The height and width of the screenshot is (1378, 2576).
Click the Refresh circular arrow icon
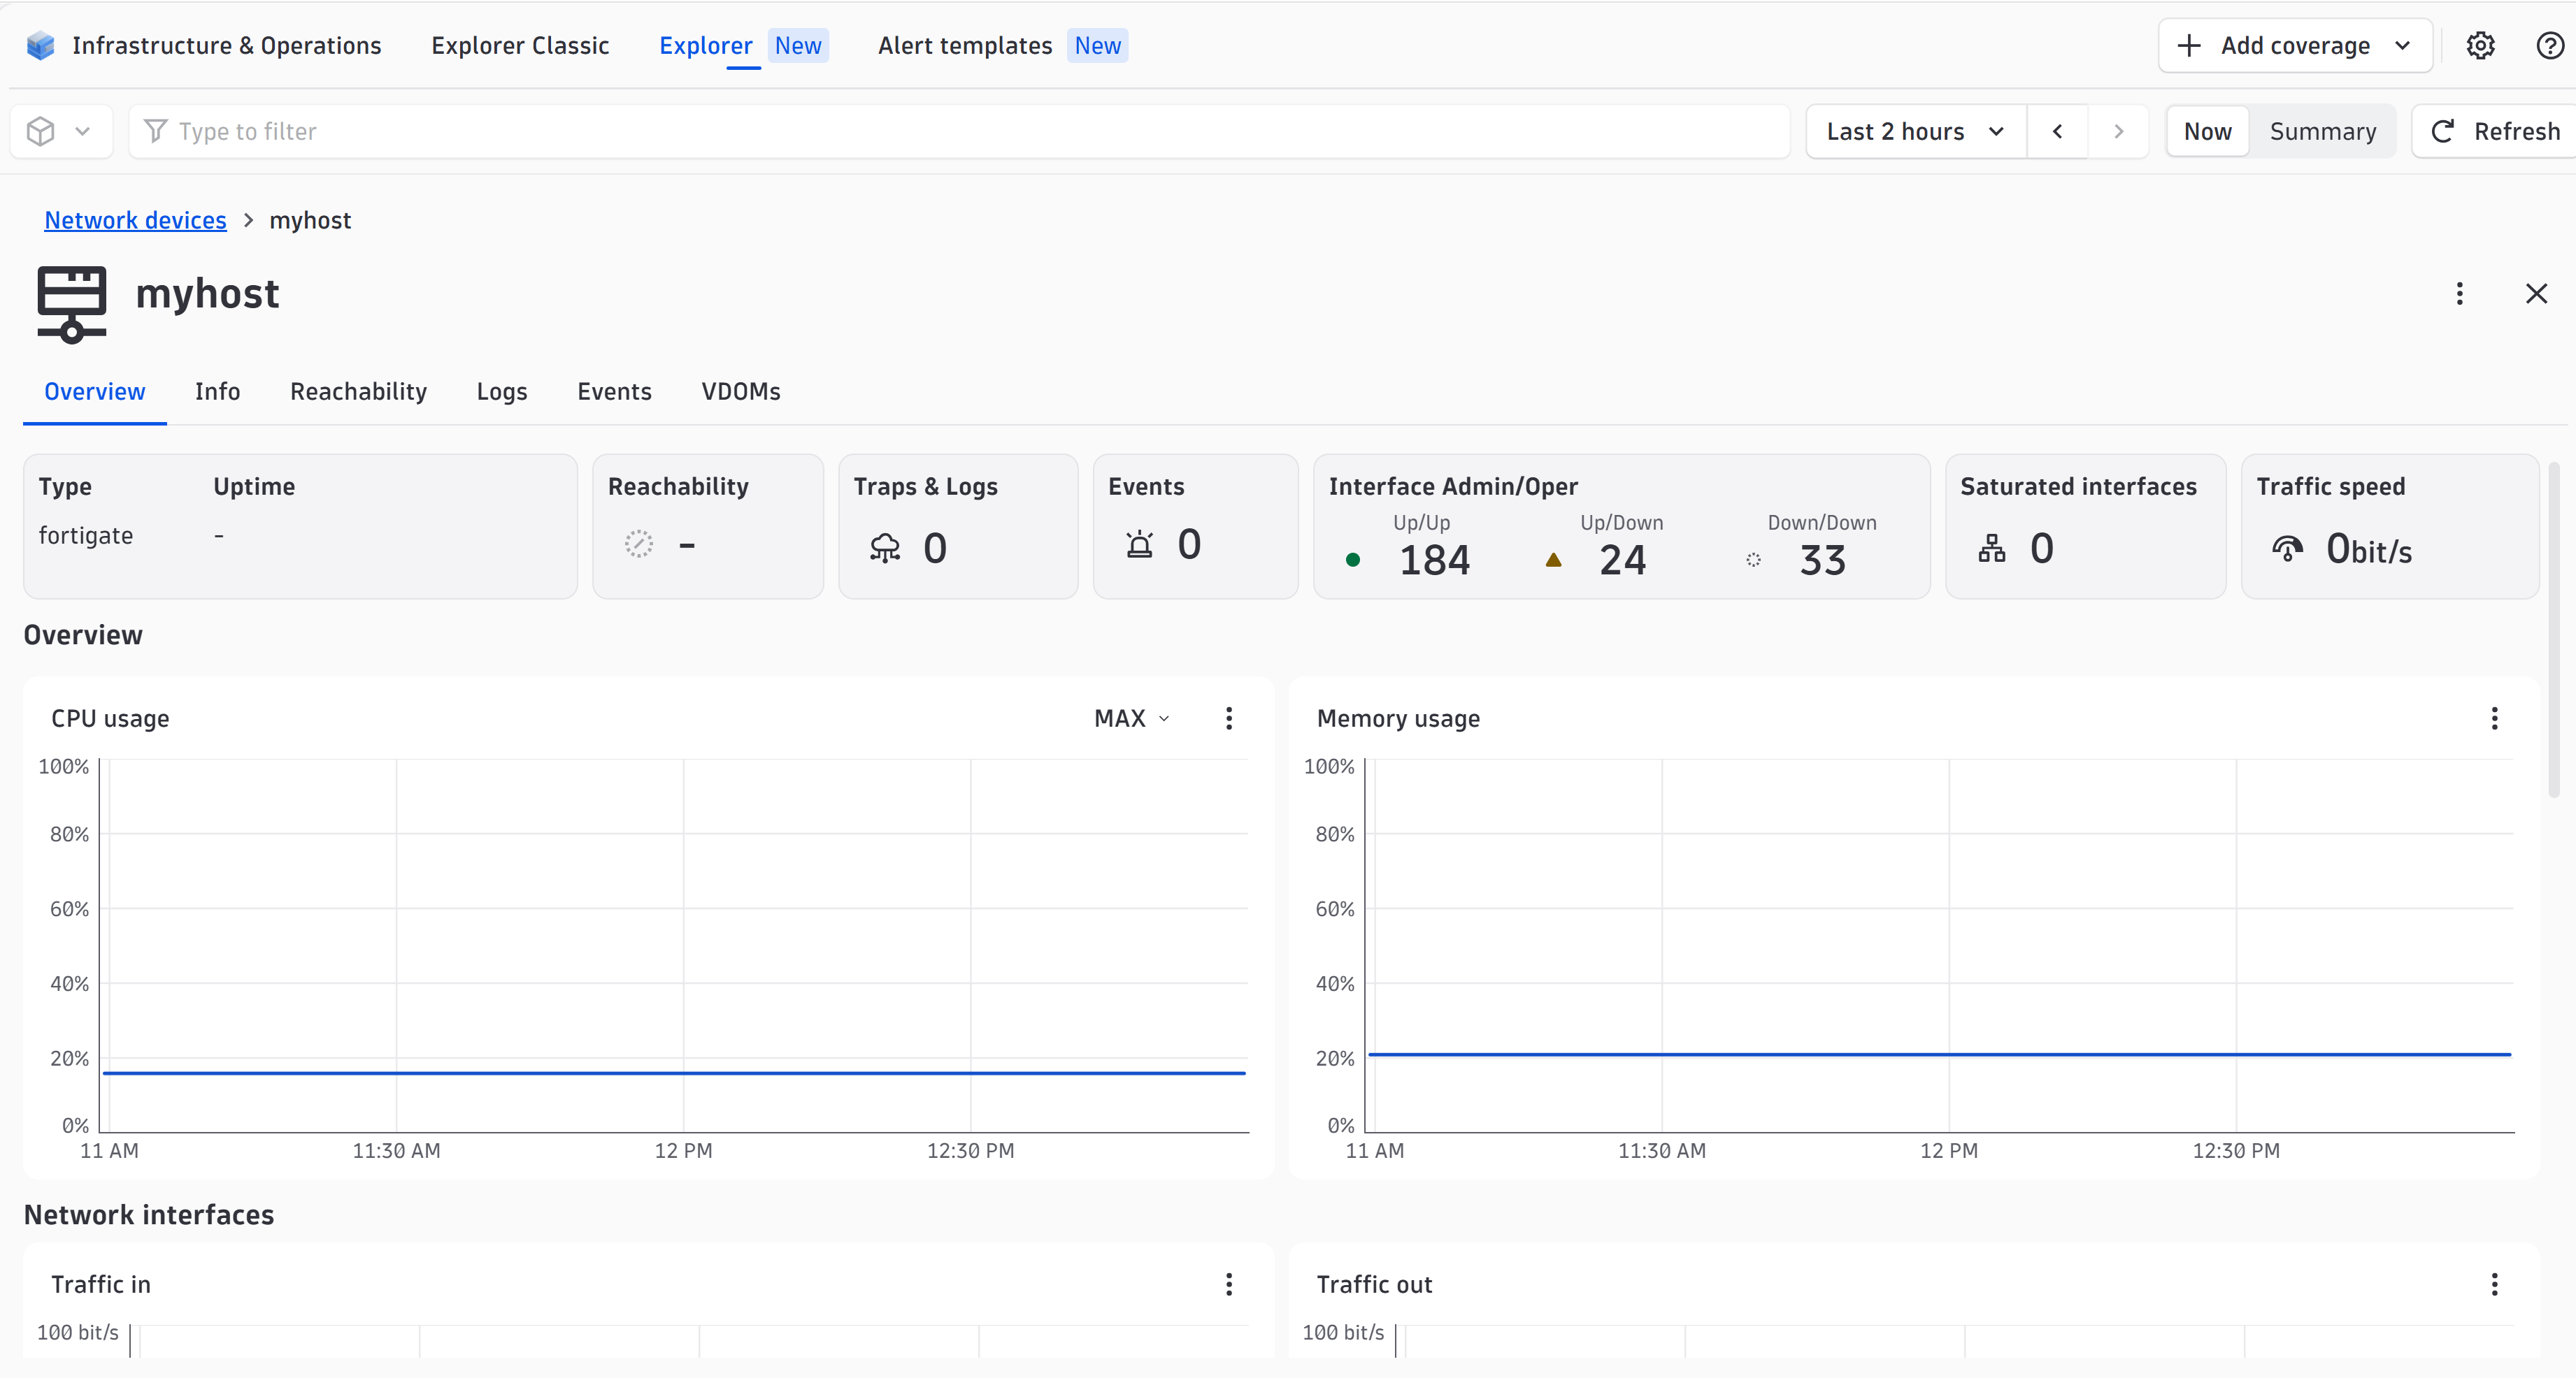[x=2443, y=132]
